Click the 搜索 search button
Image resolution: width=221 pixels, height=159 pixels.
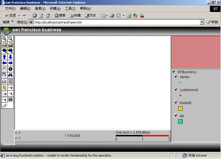point(60,15)
